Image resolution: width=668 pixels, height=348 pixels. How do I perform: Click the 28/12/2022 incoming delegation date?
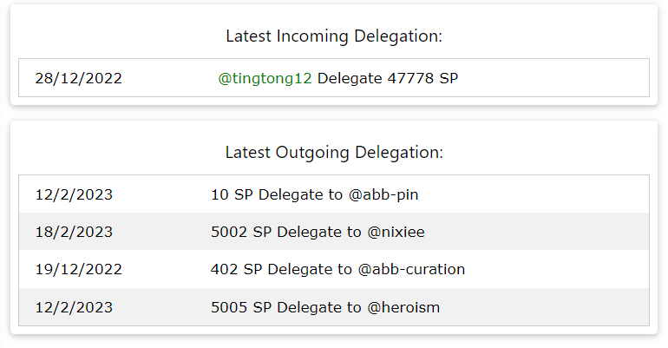coord(78,78)
